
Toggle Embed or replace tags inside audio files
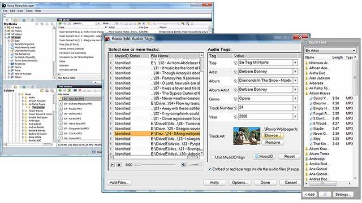click(210, 169)
